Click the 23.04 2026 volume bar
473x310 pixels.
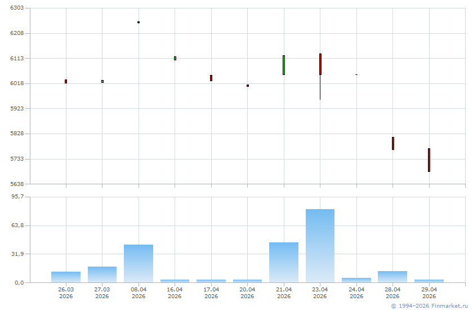pos(320,246)
